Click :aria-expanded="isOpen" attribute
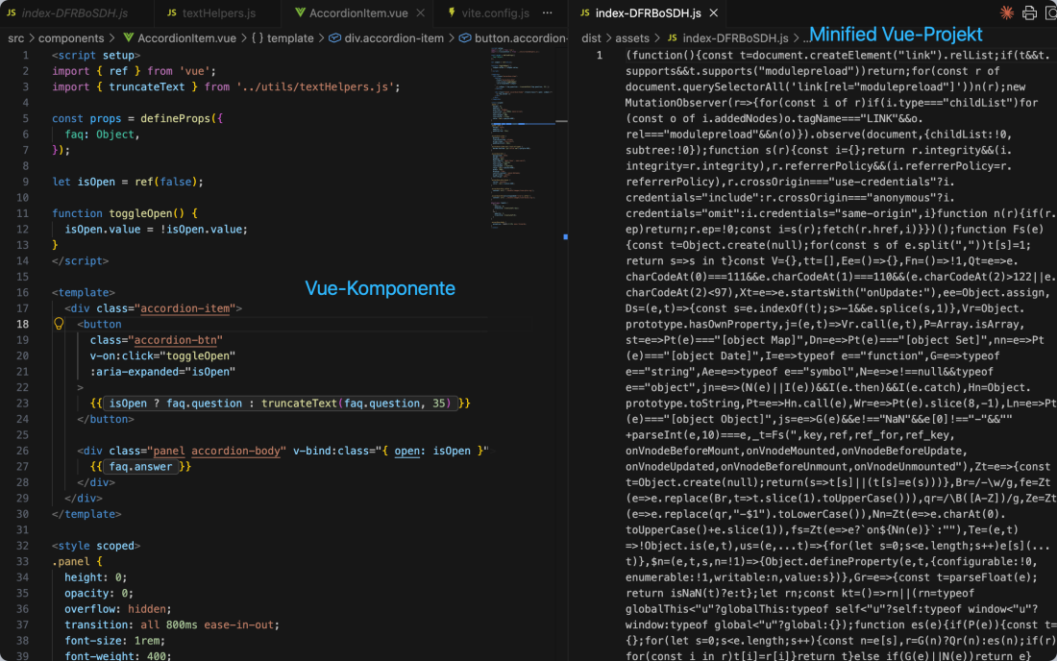This screenshot has width=1057, height=661. [x=162, y=372]
